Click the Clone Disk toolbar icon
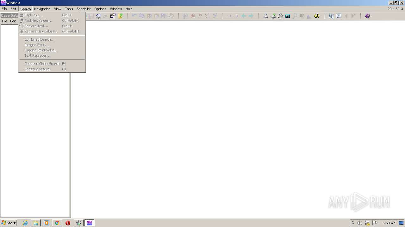 pyautogui.click(x=273, y=16)
